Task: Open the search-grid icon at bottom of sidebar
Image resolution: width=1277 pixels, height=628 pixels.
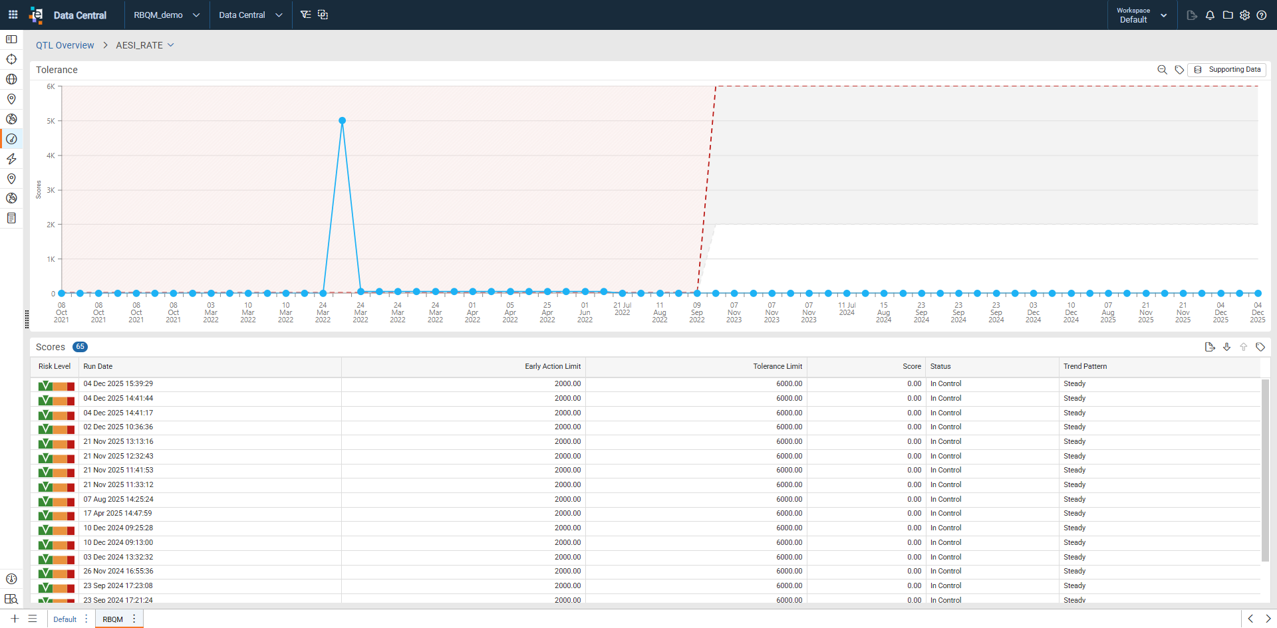Action: point(11,599)
